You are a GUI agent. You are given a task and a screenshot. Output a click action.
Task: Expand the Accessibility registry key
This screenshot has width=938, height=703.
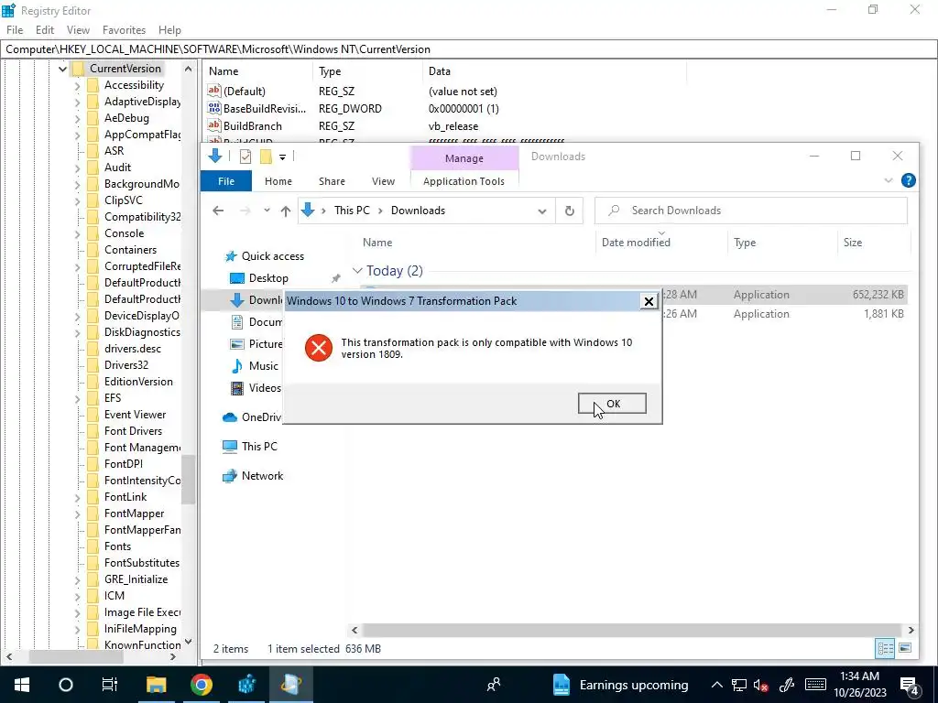pyautogui.click(x=78, y=85)
